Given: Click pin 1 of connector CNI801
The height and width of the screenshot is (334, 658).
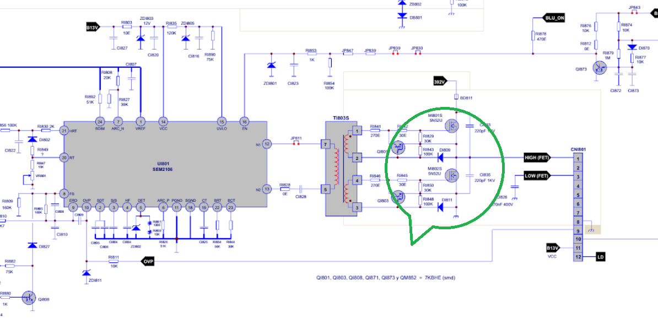Looking at the screenshot, I should [x=578, y=159].
